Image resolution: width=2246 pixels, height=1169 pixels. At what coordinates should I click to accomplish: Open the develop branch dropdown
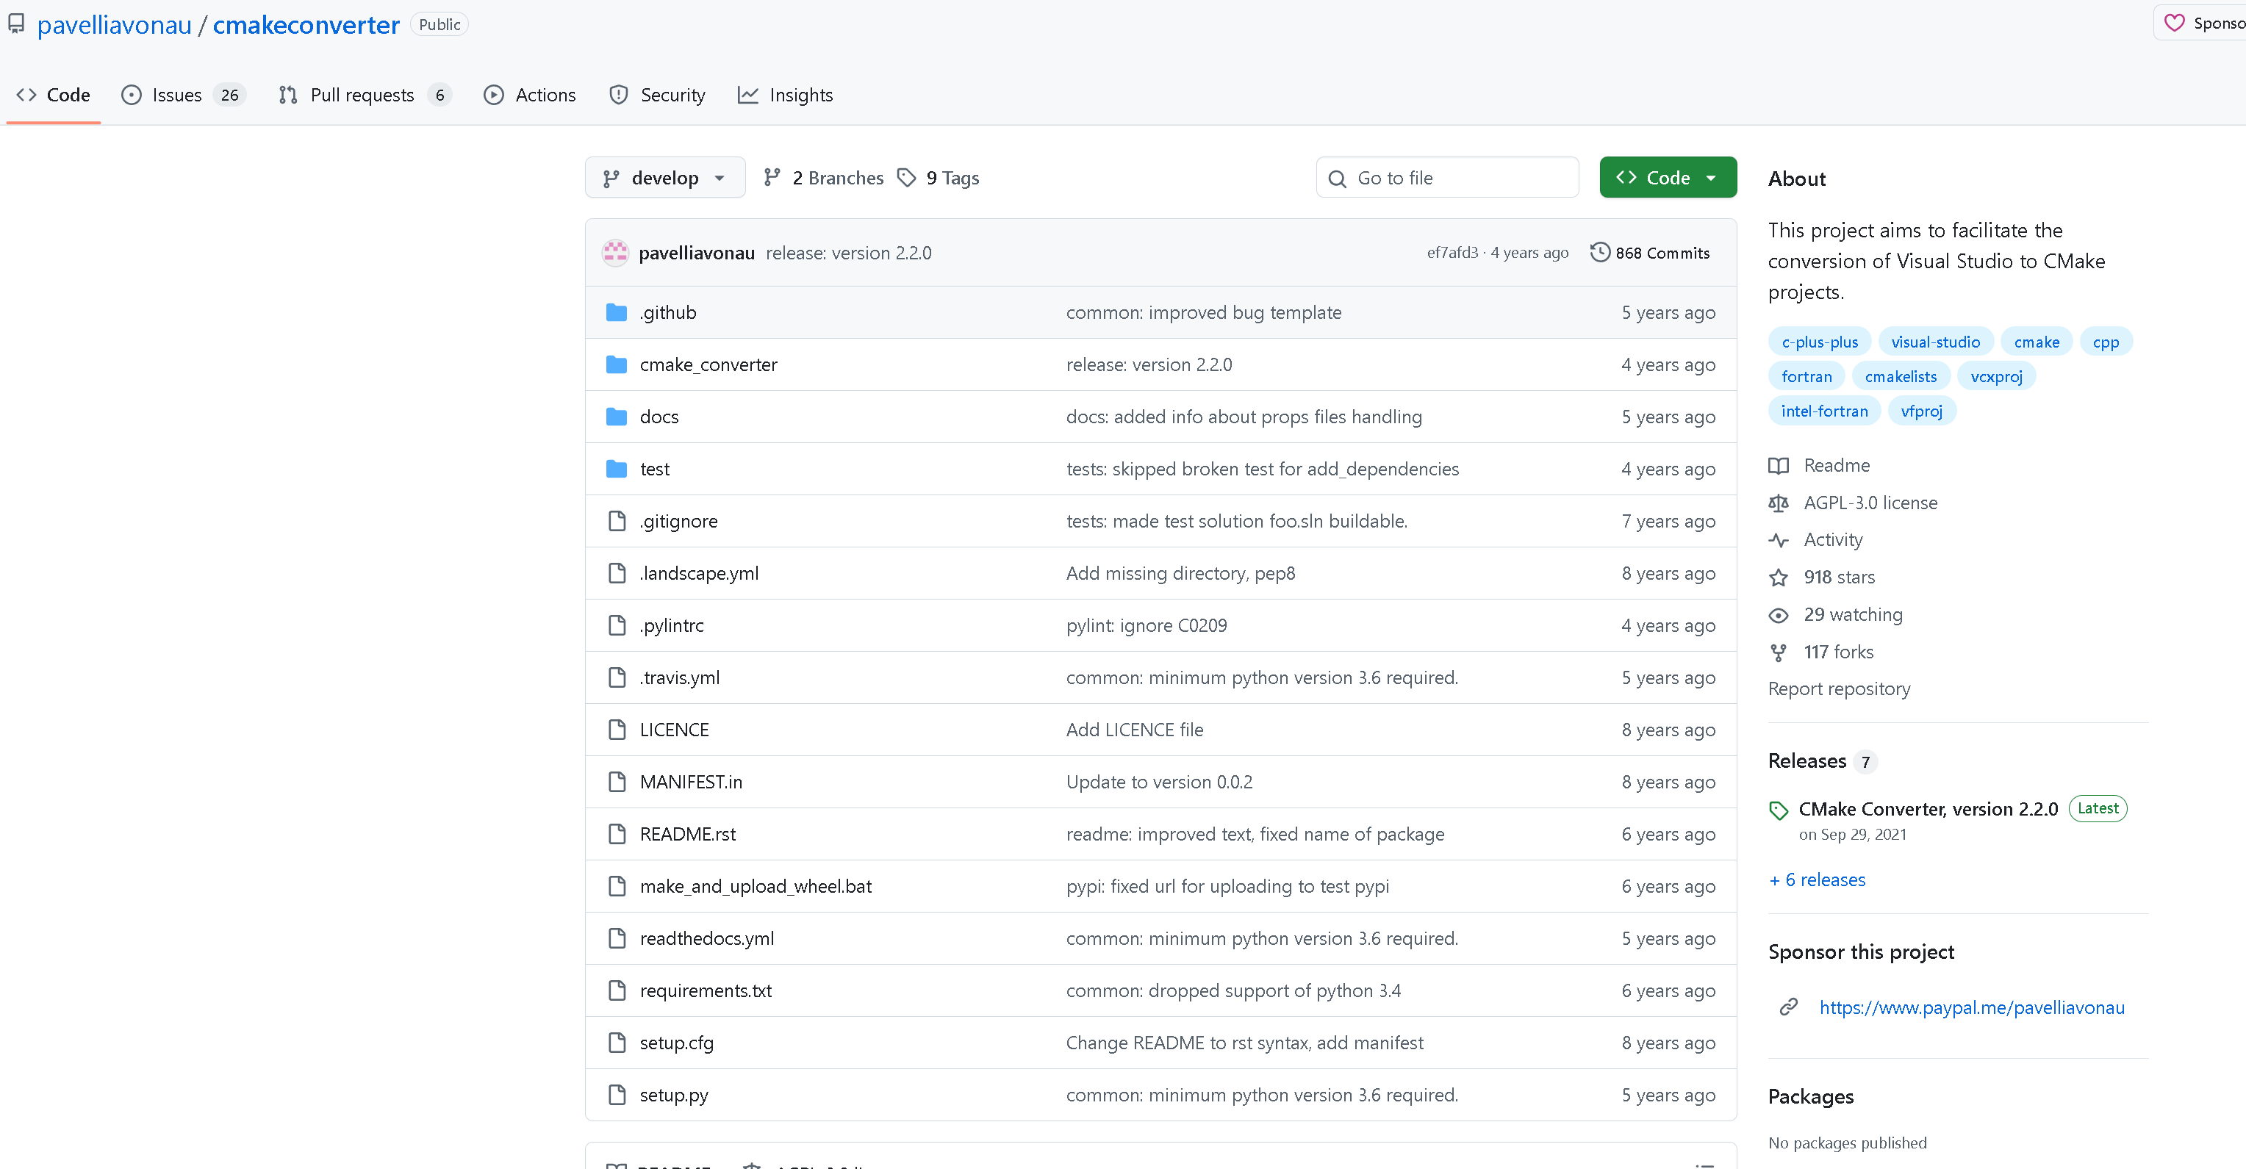coord(664,178)
